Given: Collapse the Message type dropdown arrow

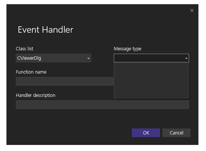Looking at the screenshot, I should point(186,58).
